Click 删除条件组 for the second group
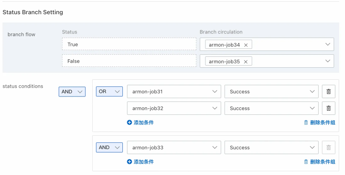 (x=319, y=162)
